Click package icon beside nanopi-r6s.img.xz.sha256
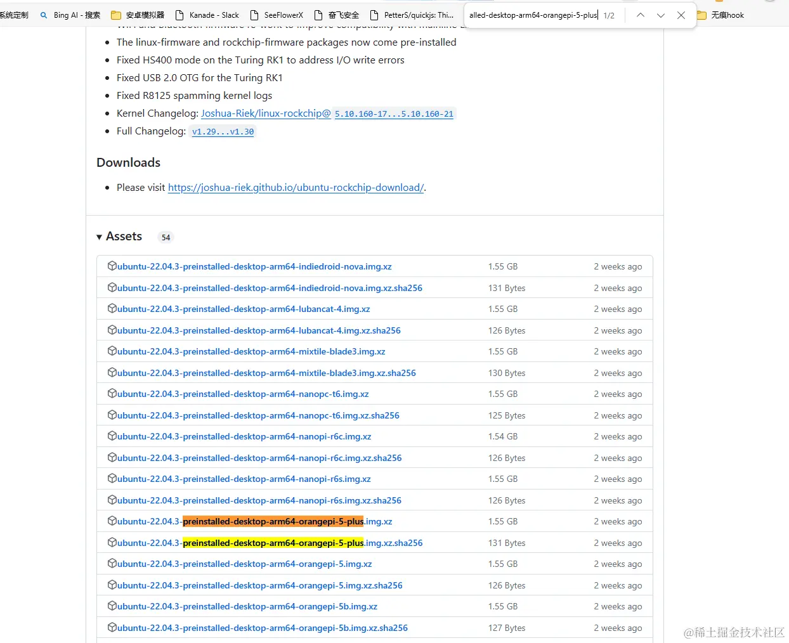The image size is (789, 643). click(x=112, y=500)
